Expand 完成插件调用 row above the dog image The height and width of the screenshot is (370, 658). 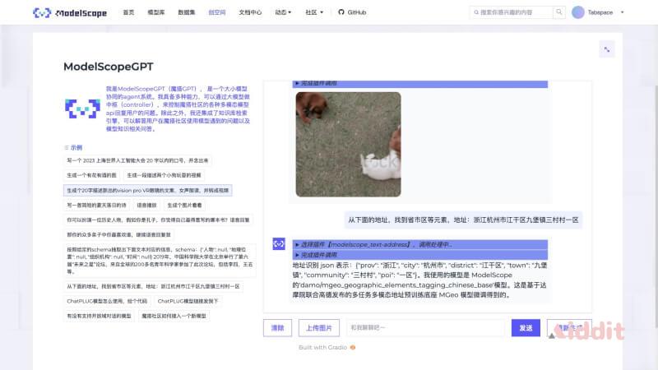click(x=420, y=84)
